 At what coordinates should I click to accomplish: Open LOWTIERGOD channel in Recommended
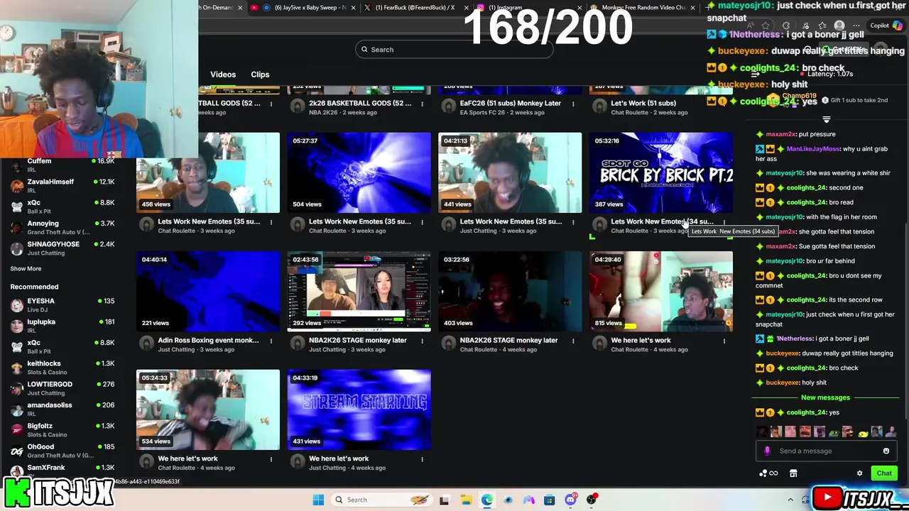[x=62, y=388]
